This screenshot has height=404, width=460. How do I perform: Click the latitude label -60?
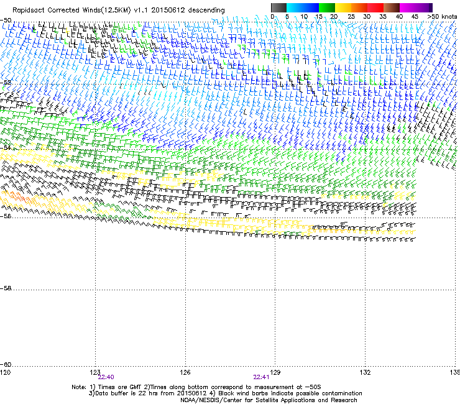pyautogui.click(x=6, y=365)
